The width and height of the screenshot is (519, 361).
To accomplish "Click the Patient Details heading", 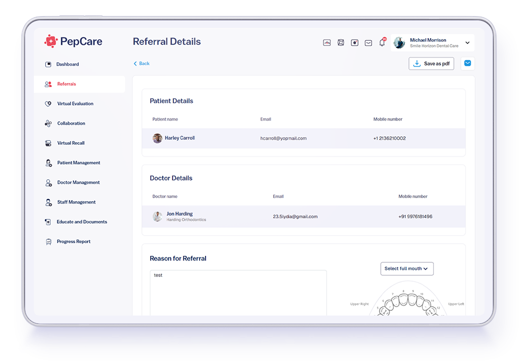I will click(x=171, y=101).
